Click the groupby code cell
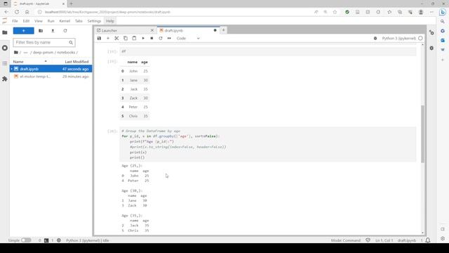The height and width of the screenshot is (253, 449). (268, 144)
